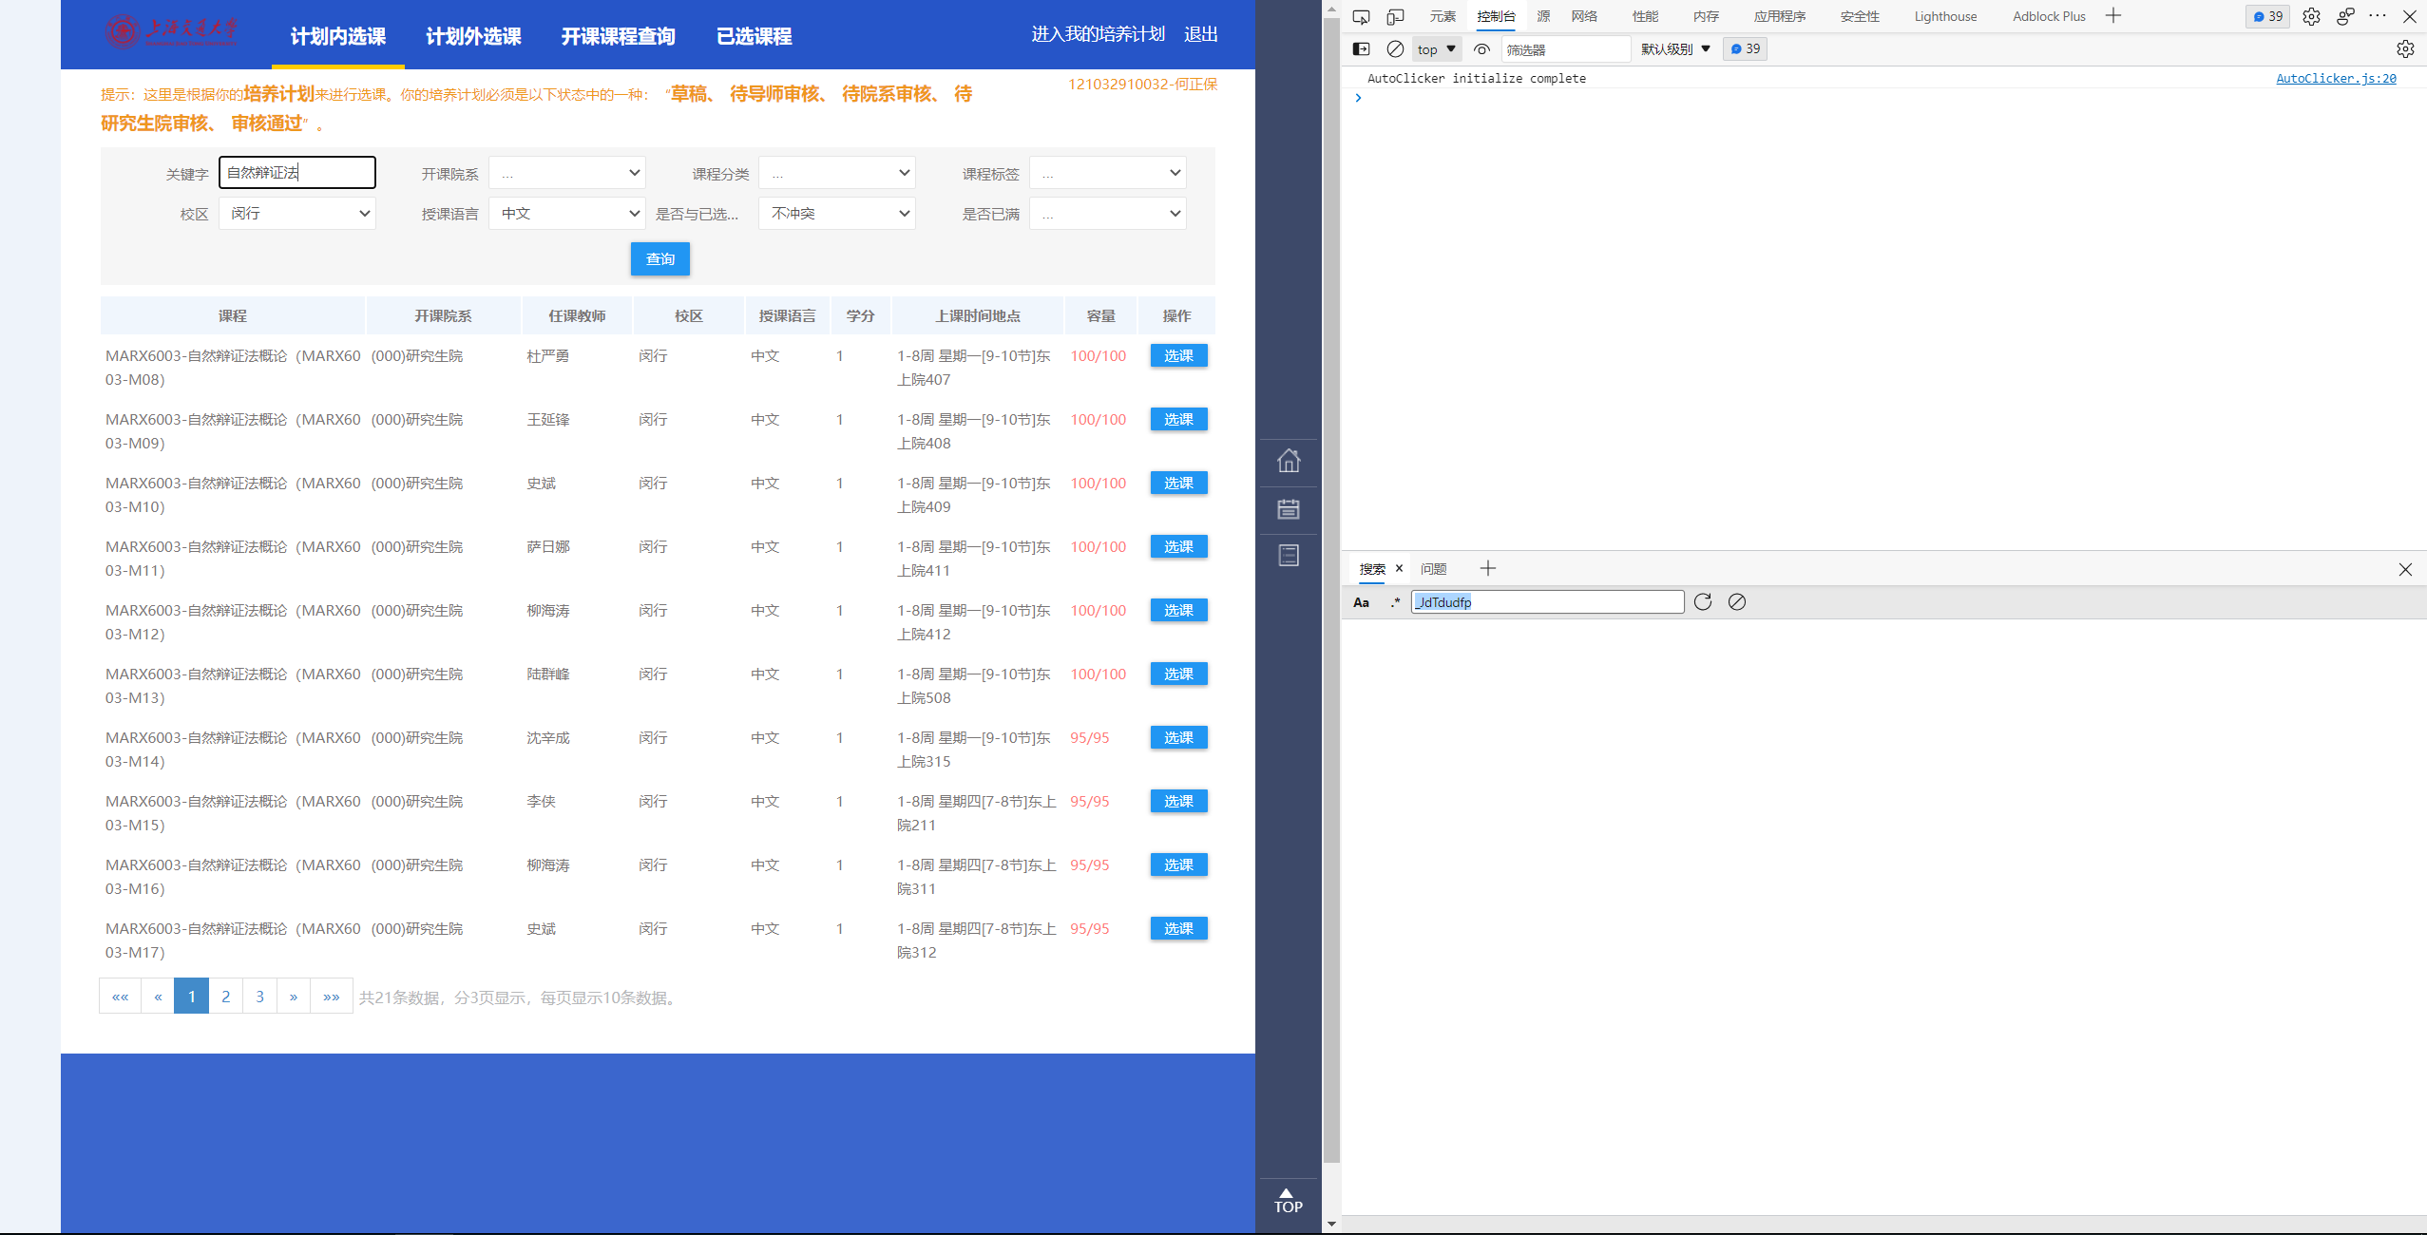The height and width of the screenshot is (1235, 2427).
Task: Clear the console with the ban icon
Action: [x=1395, y=49]
